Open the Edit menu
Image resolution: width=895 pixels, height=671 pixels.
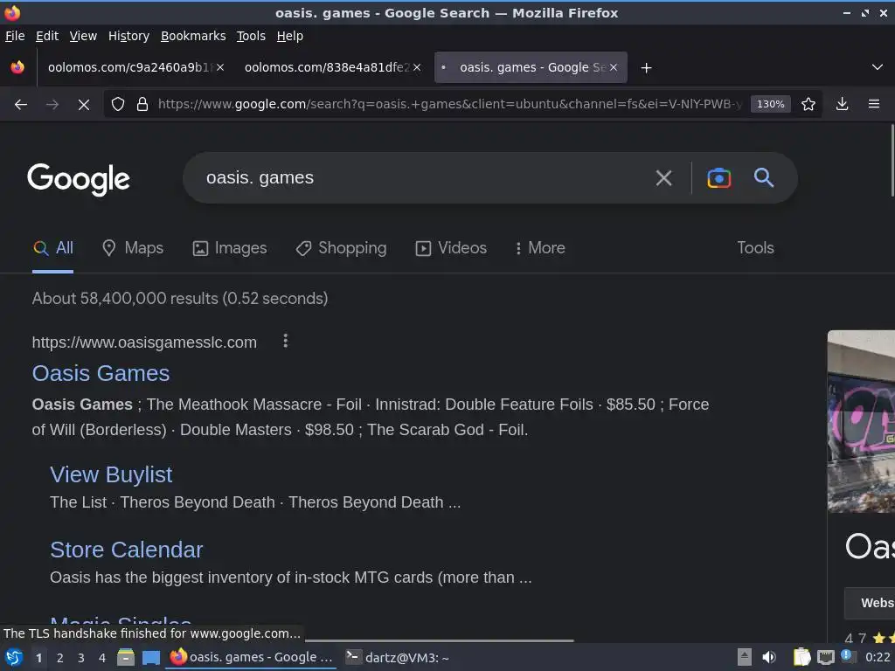pos(47,36)
